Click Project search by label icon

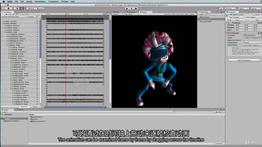220,112
